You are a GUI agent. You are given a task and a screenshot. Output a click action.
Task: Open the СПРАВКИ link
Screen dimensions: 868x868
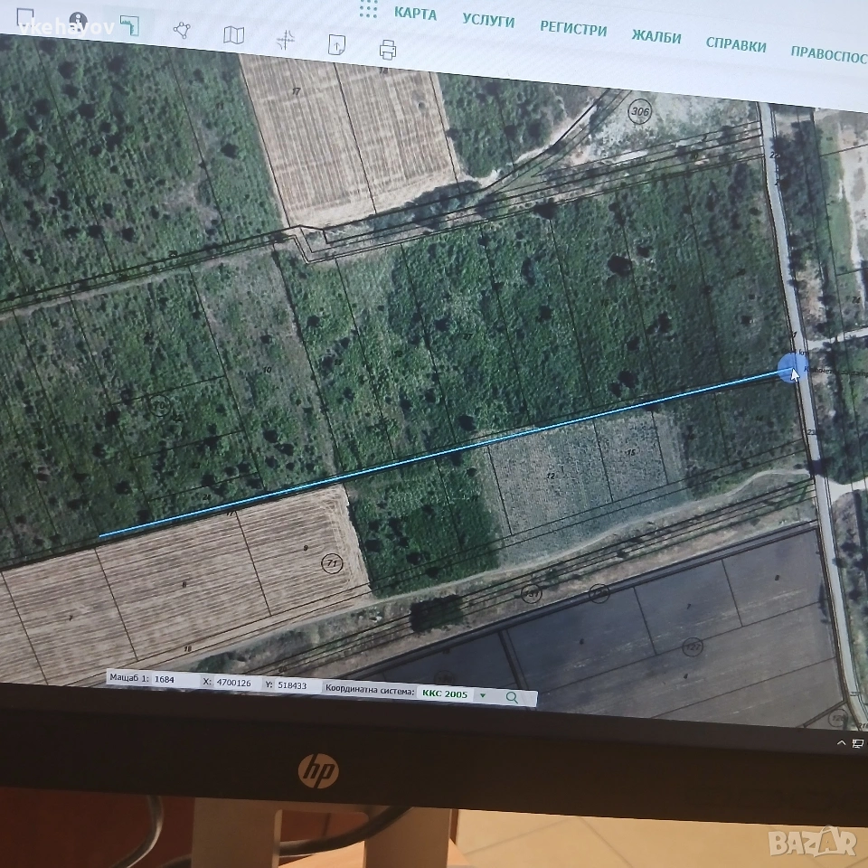pos(736,45)
